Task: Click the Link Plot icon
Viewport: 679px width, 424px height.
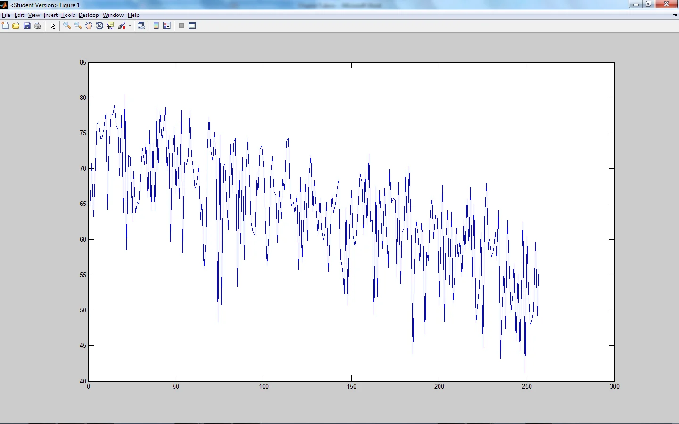Action: click(x=141, y=26)
